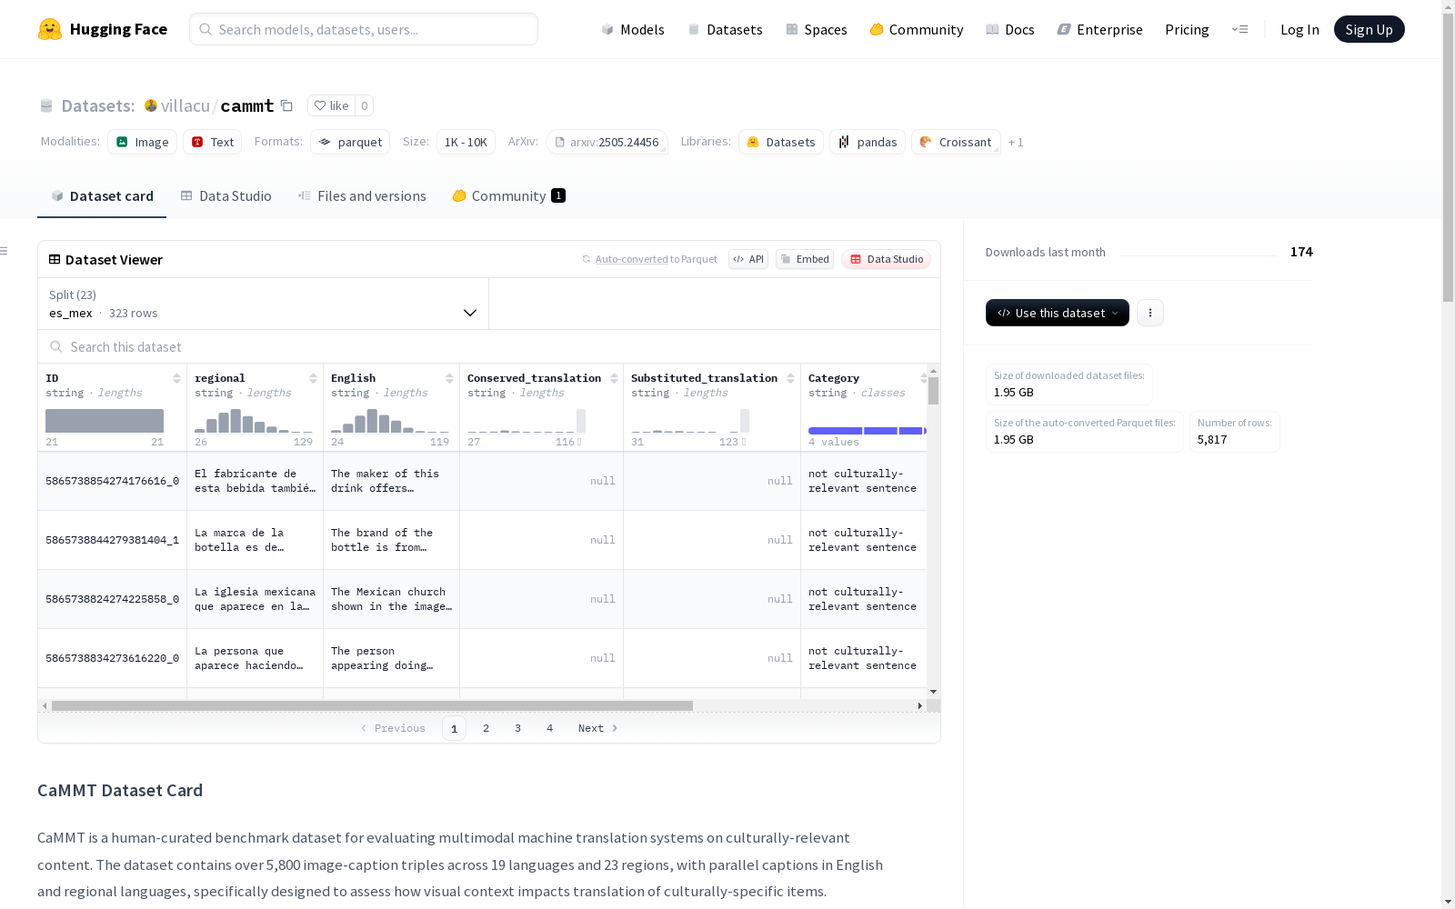
Task: Open Data Studio from viewer header
Action: point(887,259)
